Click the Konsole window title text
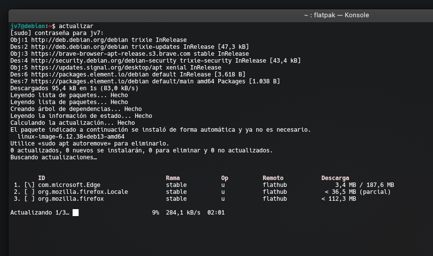 336,15
